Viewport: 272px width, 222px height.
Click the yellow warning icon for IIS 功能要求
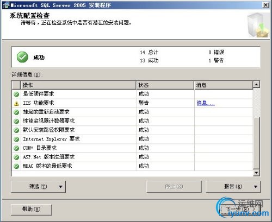point(16,103)
